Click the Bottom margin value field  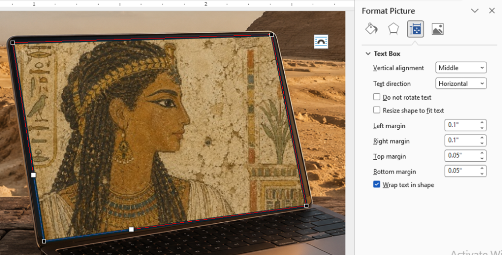pyautogui.click(x=461, y=171)
